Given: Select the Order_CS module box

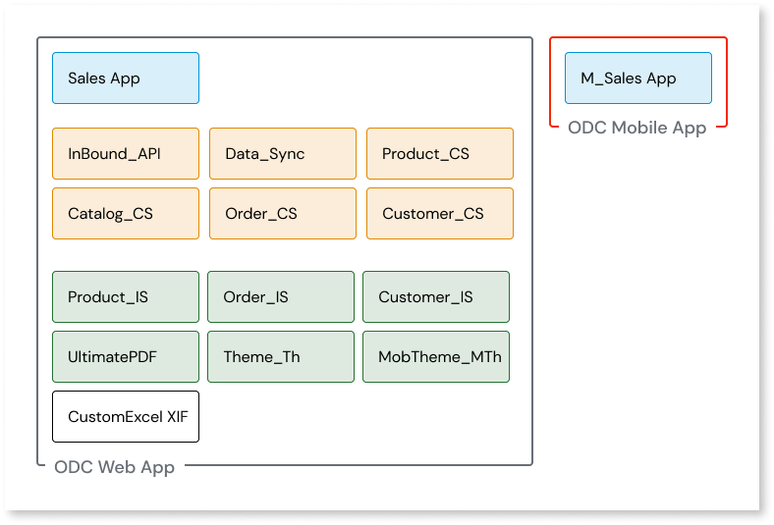Looking at the screenshot, I should tap(282, 214).
